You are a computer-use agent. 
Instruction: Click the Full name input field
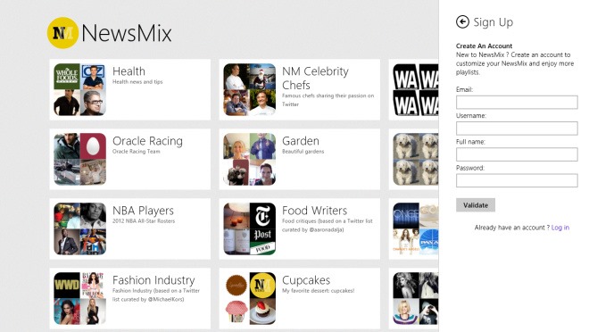517,154
